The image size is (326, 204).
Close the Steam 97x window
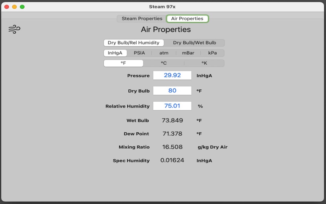7,7
